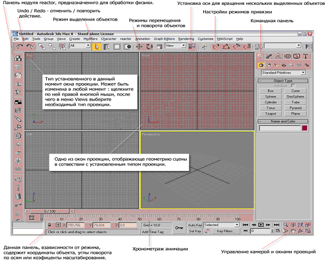Select the Select and Link tool

pos(42,47)
